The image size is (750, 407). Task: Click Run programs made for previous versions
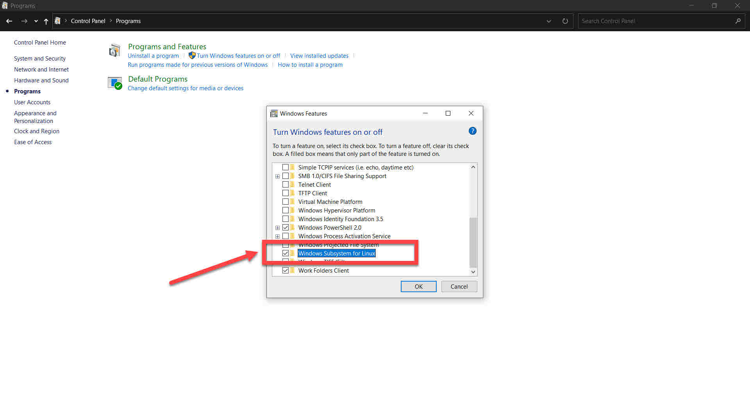198,65
